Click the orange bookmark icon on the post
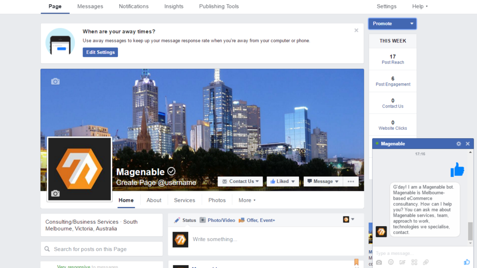This screenshot has width=477, height=268. coord(356,262)
